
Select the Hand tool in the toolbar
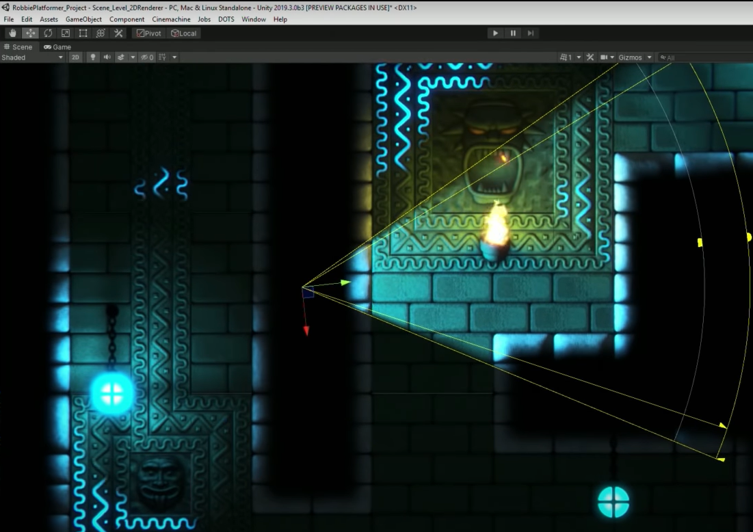(11, 32)
